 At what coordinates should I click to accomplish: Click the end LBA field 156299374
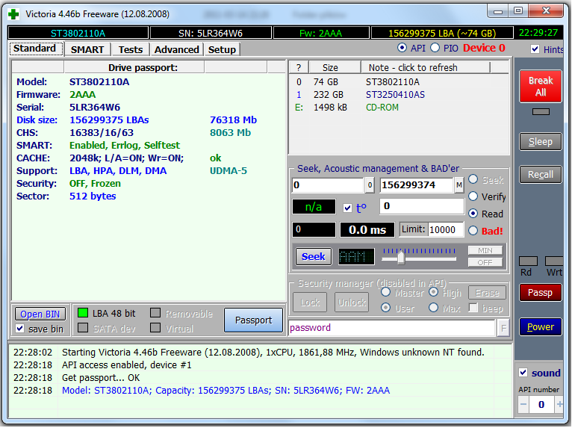[x=416, y=185]
